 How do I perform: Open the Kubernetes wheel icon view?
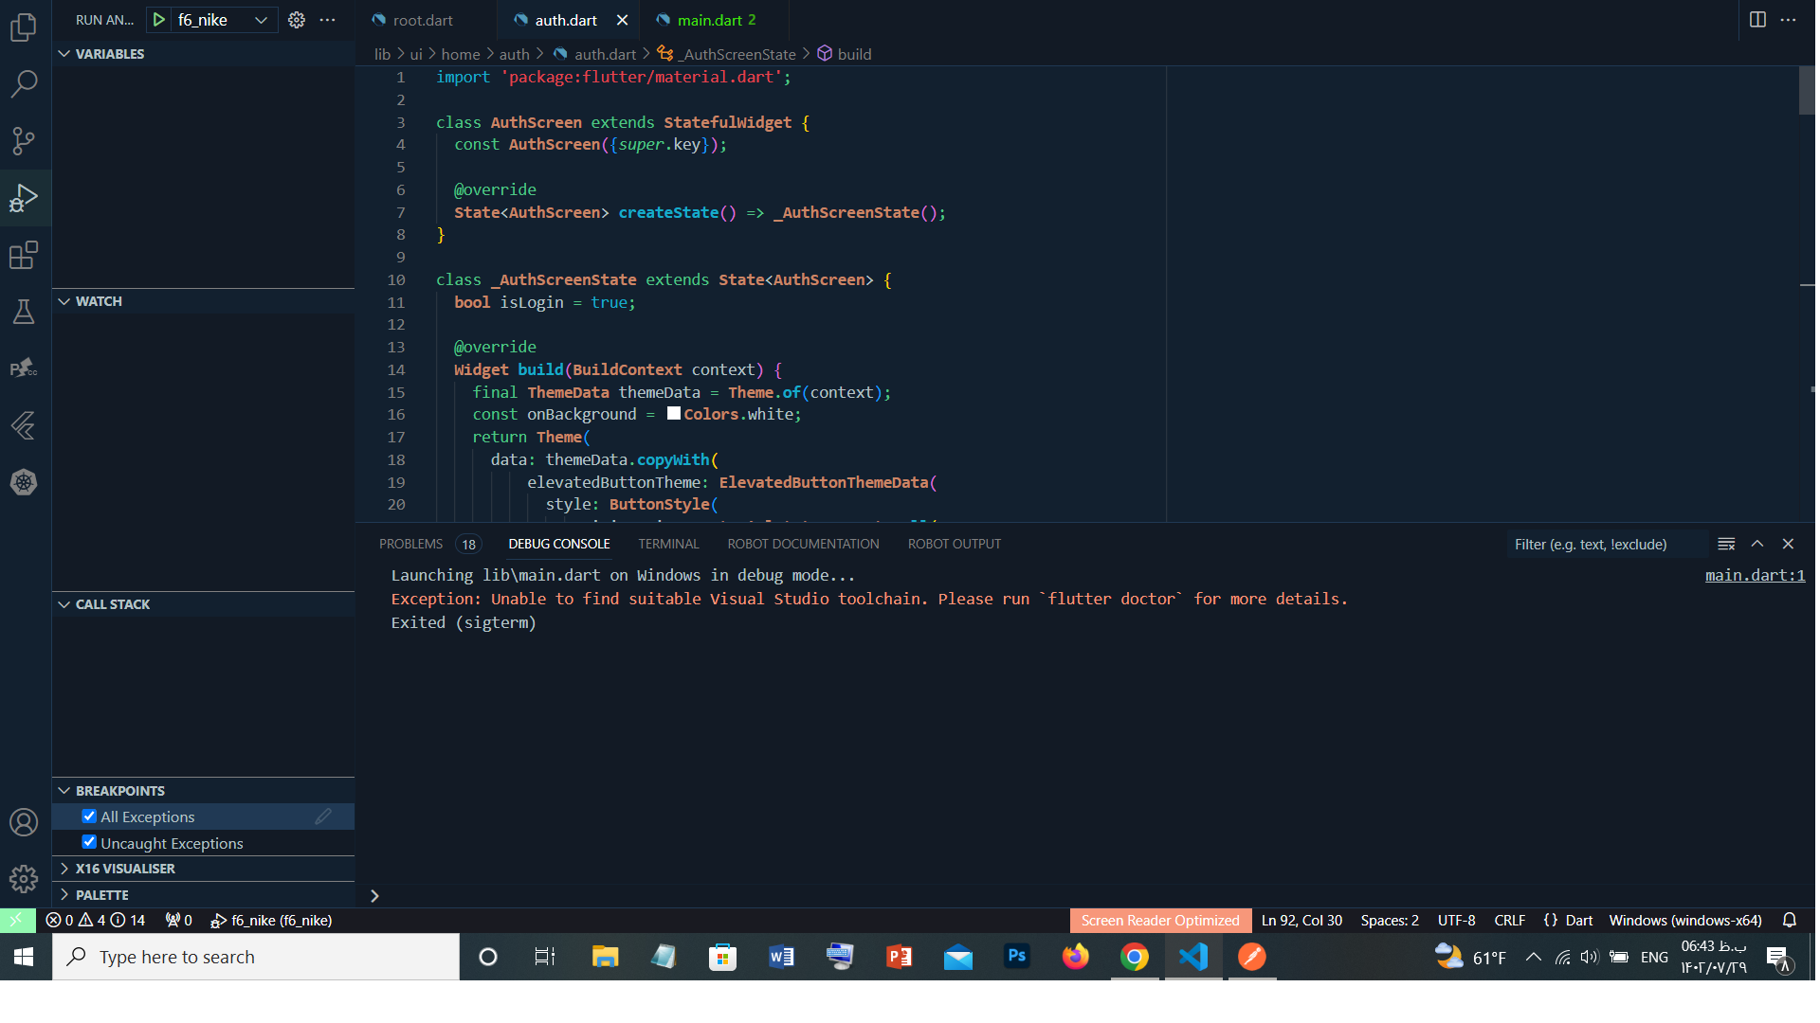click(24, 482)
